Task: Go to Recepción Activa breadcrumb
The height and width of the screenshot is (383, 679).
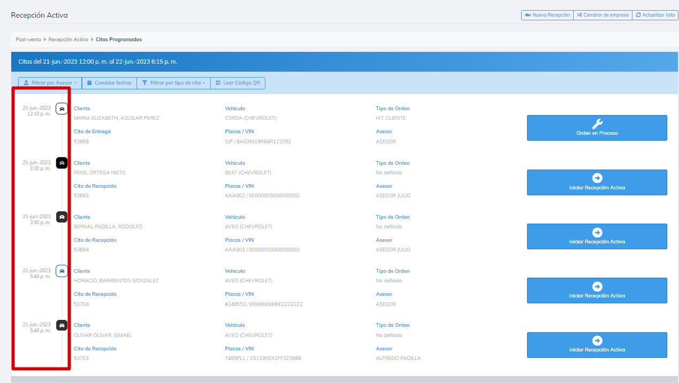Action: tap(68, 40)
